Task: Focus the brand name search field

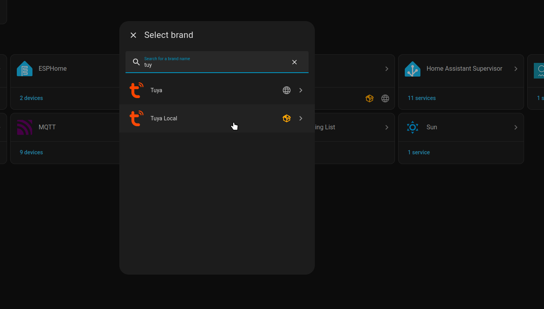Action: pyautogui.click(x=215, y=65)
